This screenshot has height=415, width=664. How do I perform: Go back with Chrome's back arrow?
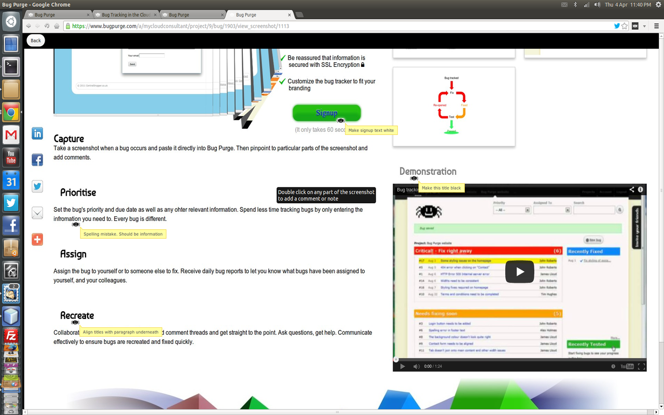[x=29, y=25]
